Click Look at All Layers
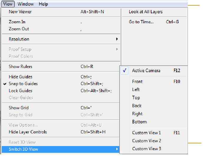Screen dimensions: 212x159 (x=146, y=12)
